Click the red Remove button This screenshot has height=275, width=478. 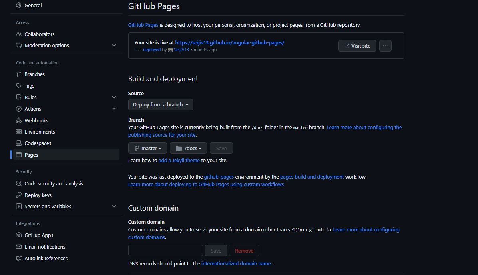click(244, 251)
